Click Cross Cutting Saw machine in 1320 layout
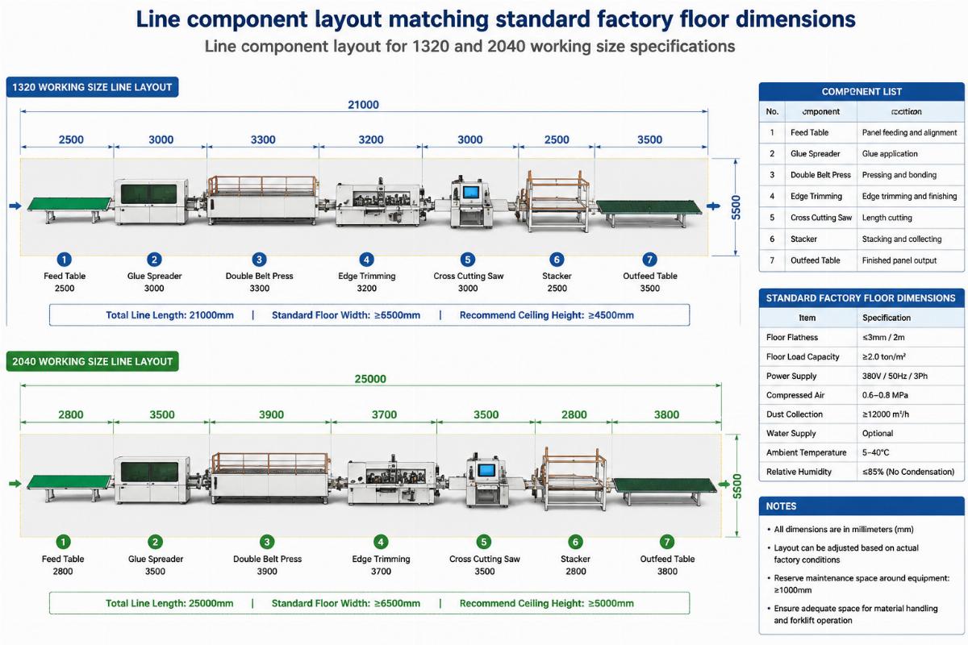968x645 pixels. click(x=471, y=203)
